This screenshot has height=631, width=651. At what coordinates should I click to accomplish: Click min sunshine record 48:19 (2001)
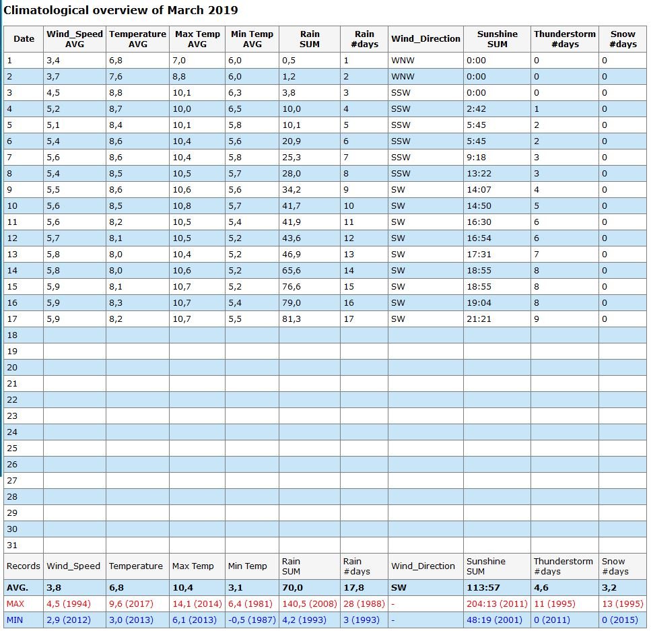[495, 620]
